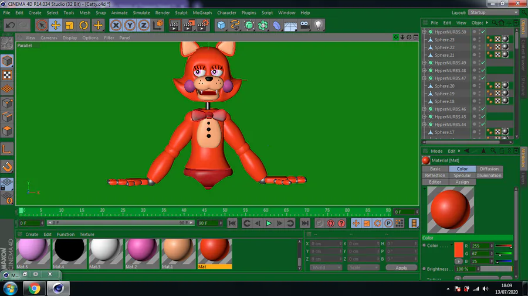Open the MoGraph menu
The image size is (528, 296).
tap(202, 13)
